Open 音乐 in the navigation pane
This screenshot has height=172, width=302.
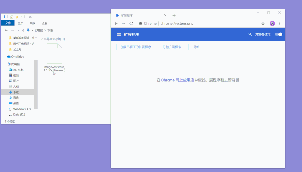point(14,98)
